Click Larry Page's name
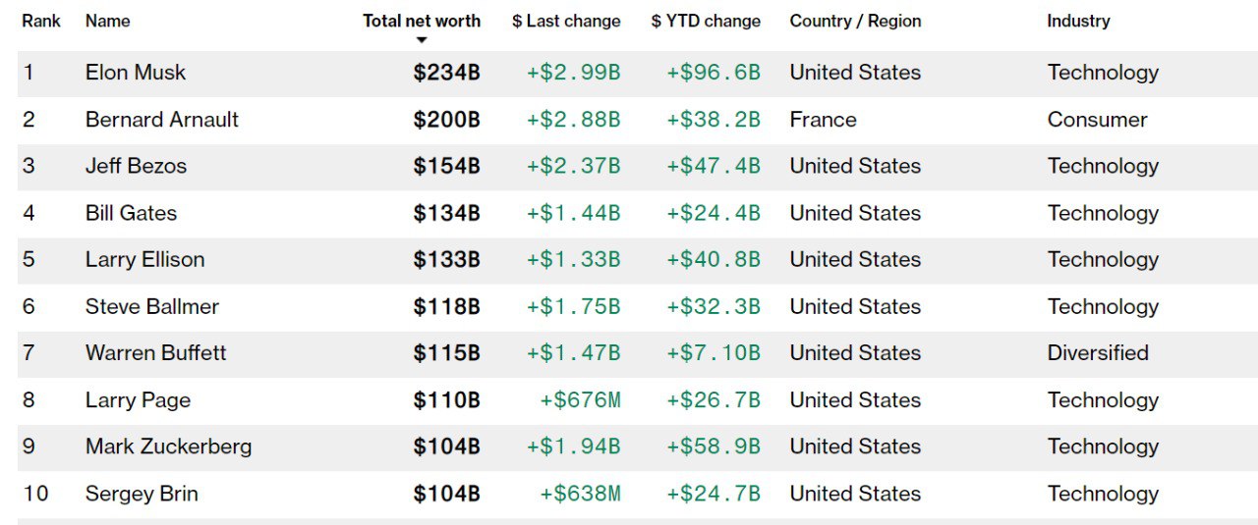1258x525 pixels. [138, 400]
